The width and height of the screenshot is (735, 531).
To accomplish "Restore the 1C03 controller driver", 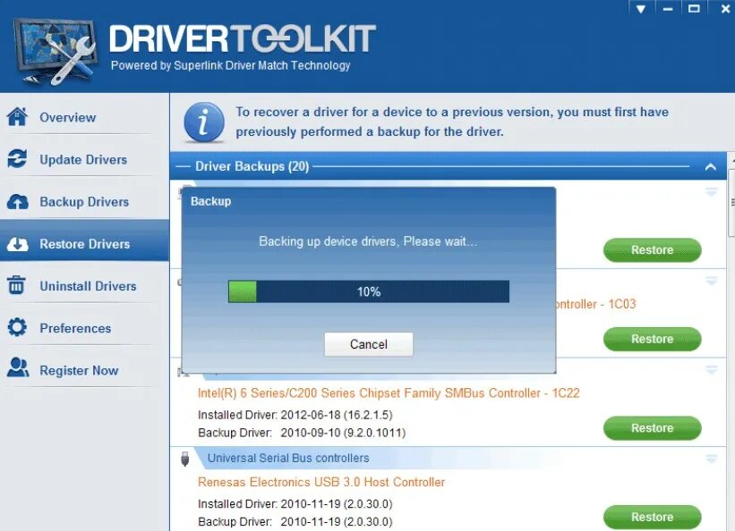I will pos(652,339).
